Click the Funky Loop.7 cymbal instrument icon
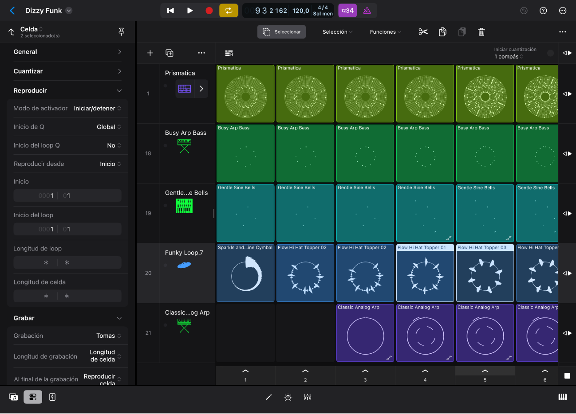The height and width of the screenshot is (414, 576). [x=184, y=265]
